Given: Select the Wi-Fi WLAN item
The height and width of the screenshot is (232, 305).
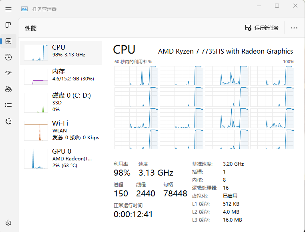Looking at the screenshot, I should tap(61, 130).
